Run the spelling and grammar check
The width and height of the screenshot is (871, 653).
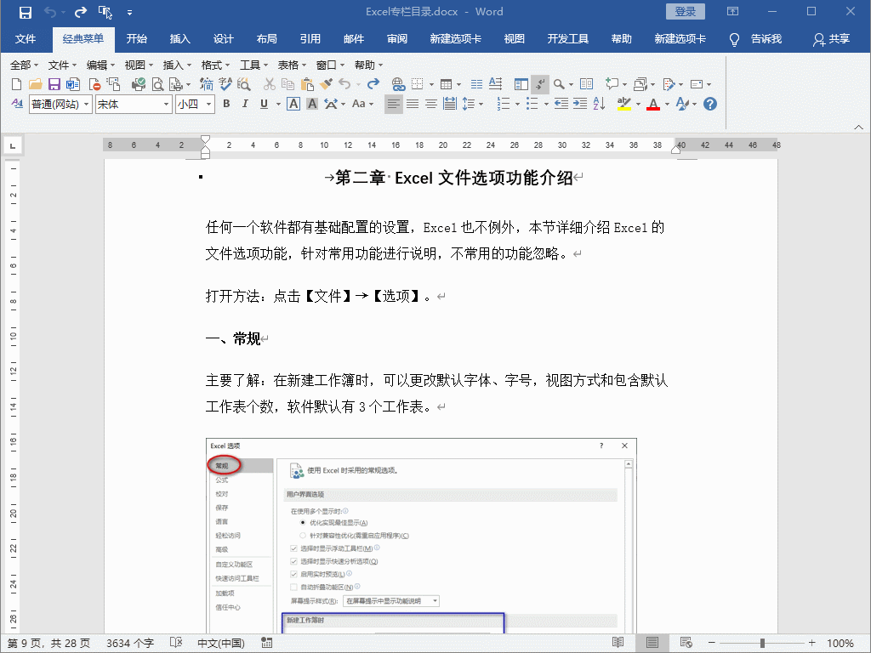tap(225, 84)
